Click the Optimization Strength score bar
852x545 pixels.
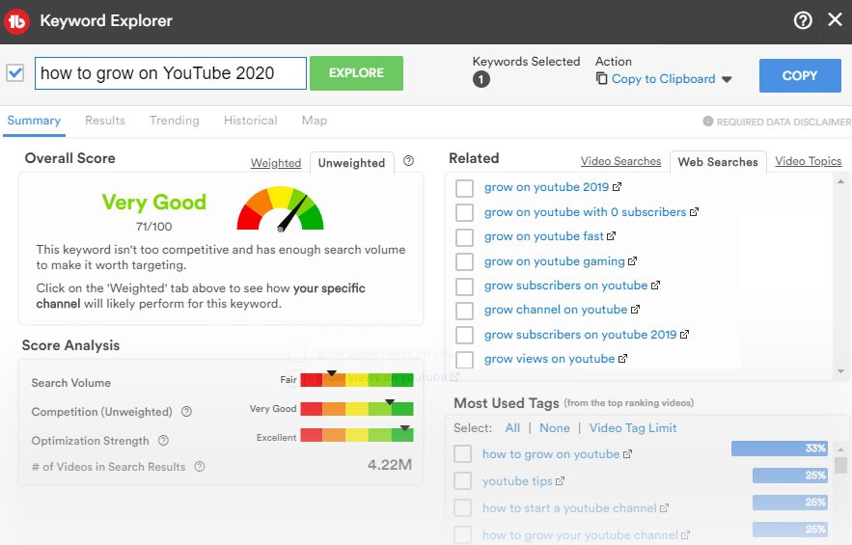pyautogui.click(x=357, y=435)
